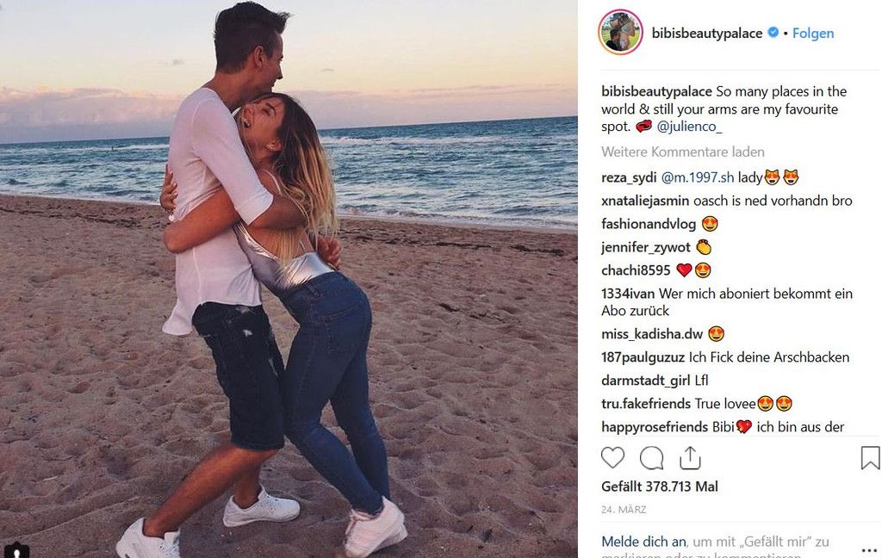The image size is (882, 558).
Task: Click the Melde dich an login link
Action: 643,542
